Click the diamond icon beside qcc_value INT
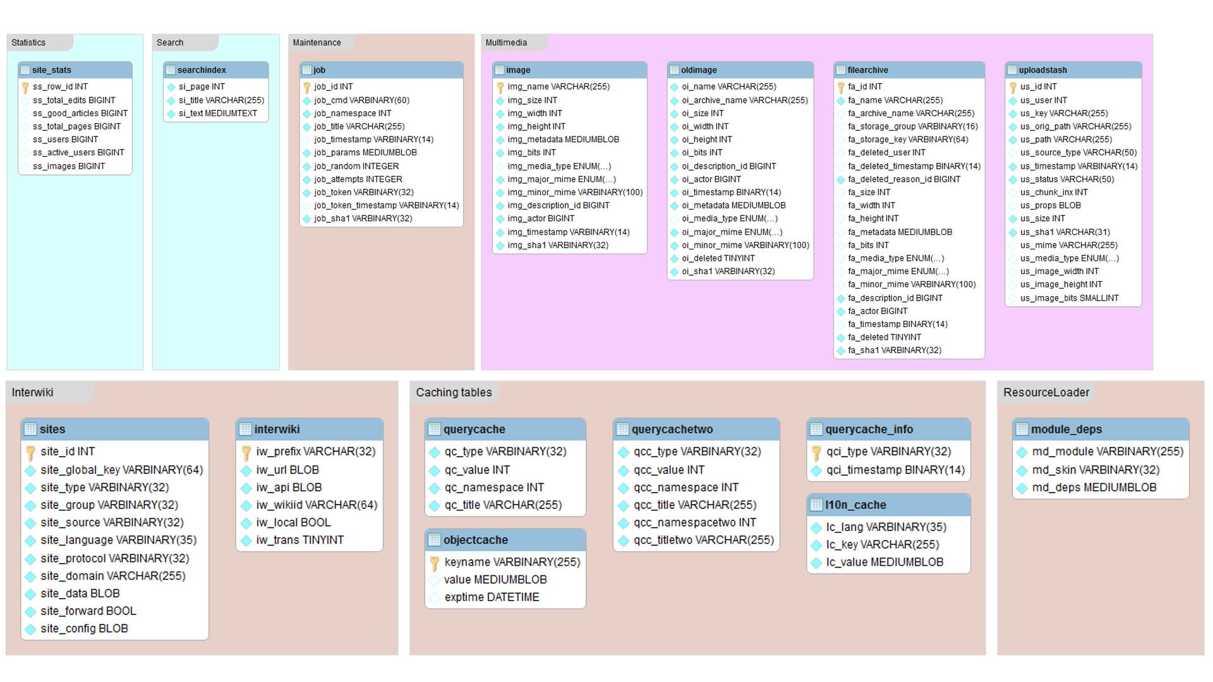This screenshot has height=682, width=1213. 624,470
